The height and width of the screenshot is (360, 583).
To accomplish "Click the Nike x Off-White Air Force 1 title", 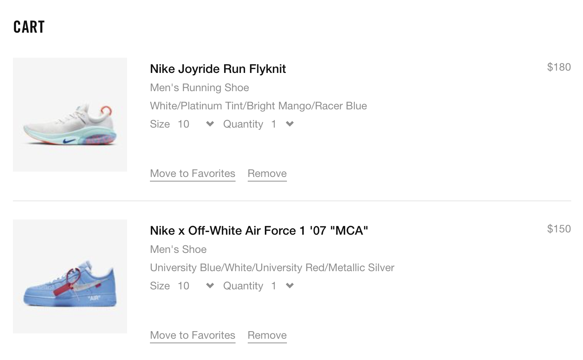I will (259, 231).
